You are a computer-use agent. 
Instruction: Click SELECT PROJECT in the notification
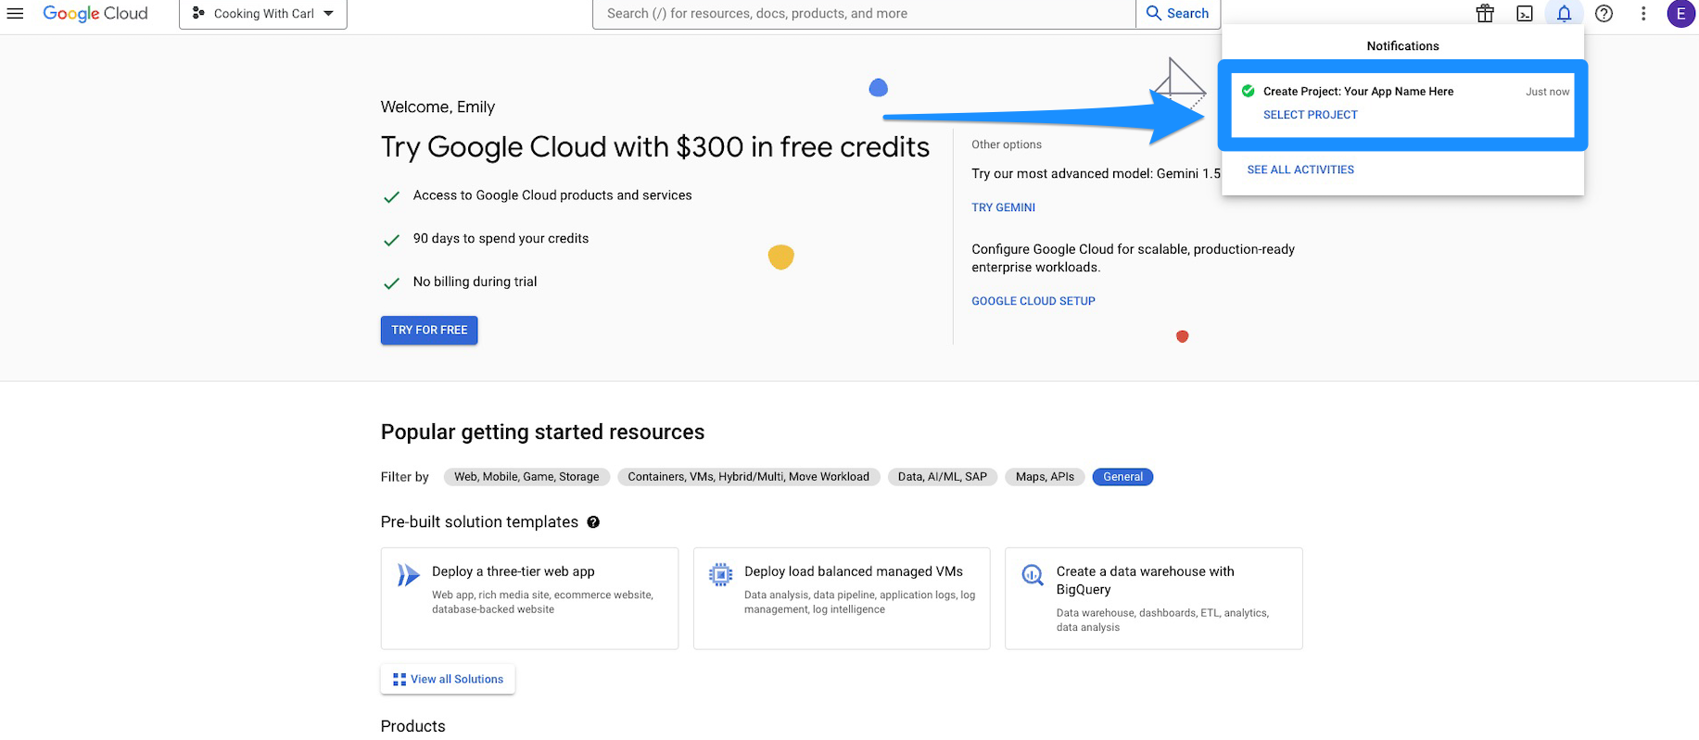(1311, 115)
